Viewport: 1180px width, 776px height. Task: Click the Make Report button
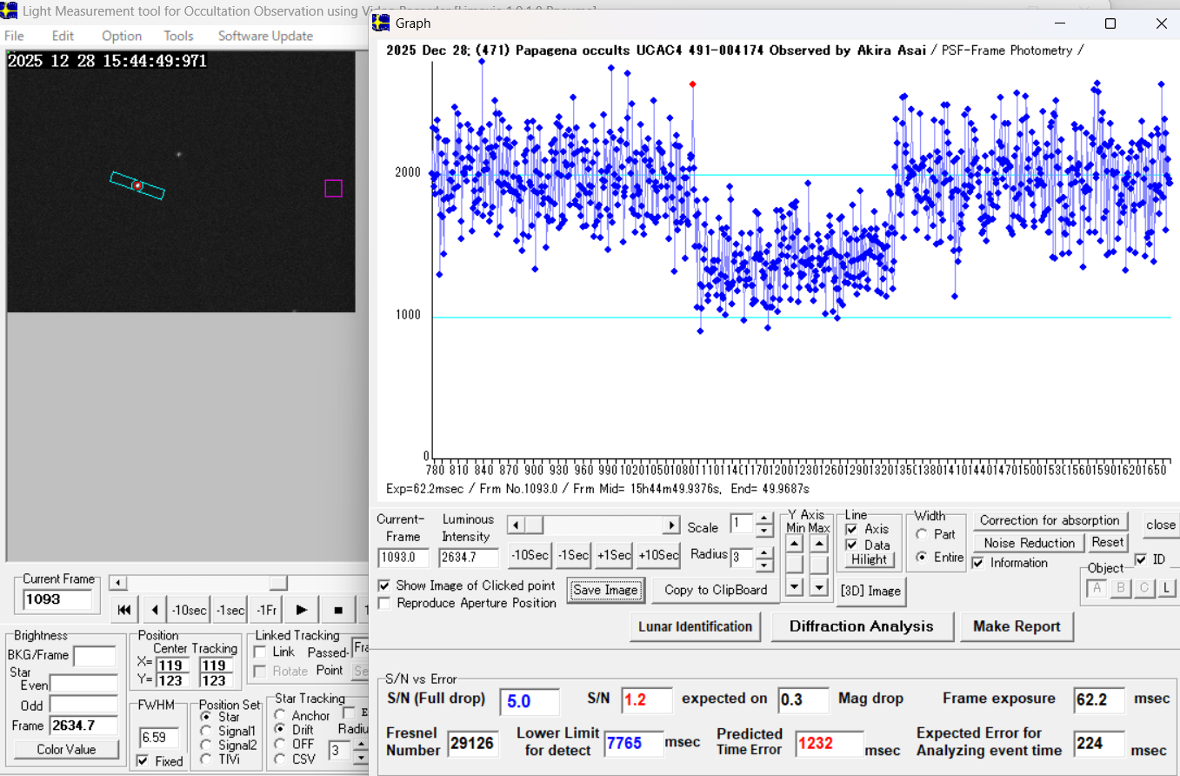(x=1017, y=626)
